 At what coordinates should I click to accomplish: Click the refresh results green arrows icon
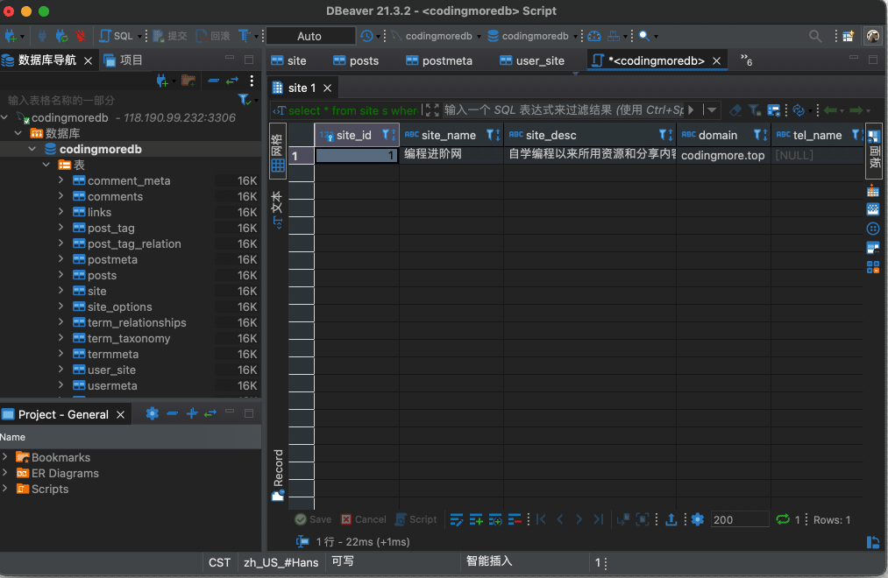coord(783,519)
